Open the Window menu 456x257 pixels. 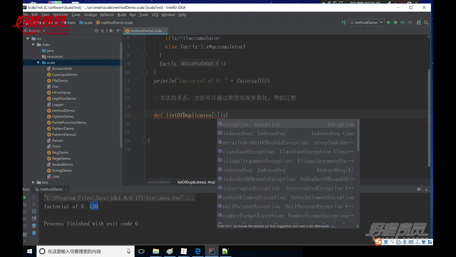(x=168, y=15)
